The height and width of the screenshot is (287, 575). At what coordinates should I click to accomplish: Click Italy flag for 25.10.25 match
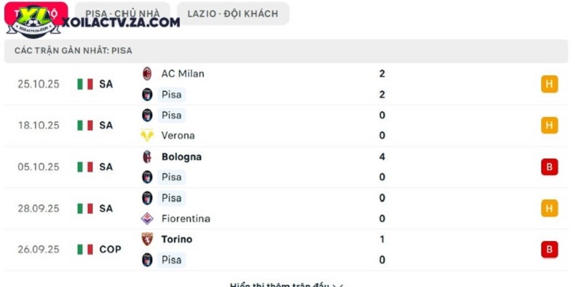click(x=85, y=84)
